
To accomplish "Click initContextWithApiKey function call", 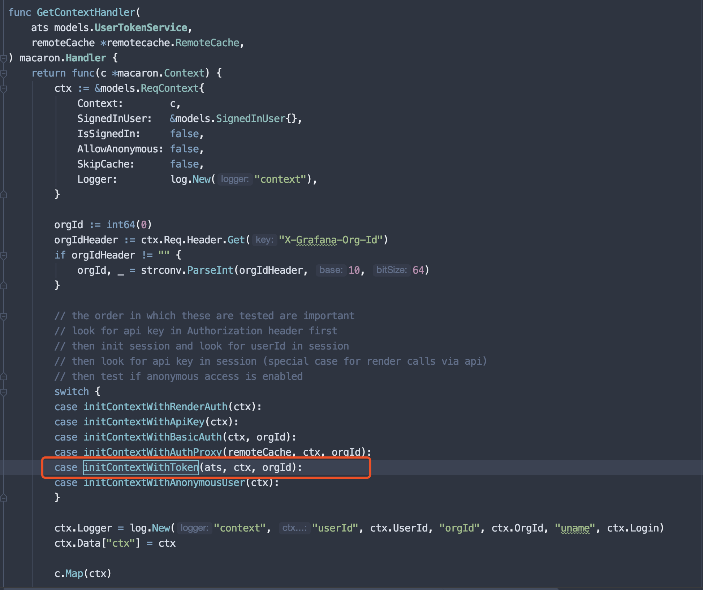I will [144, 422].
